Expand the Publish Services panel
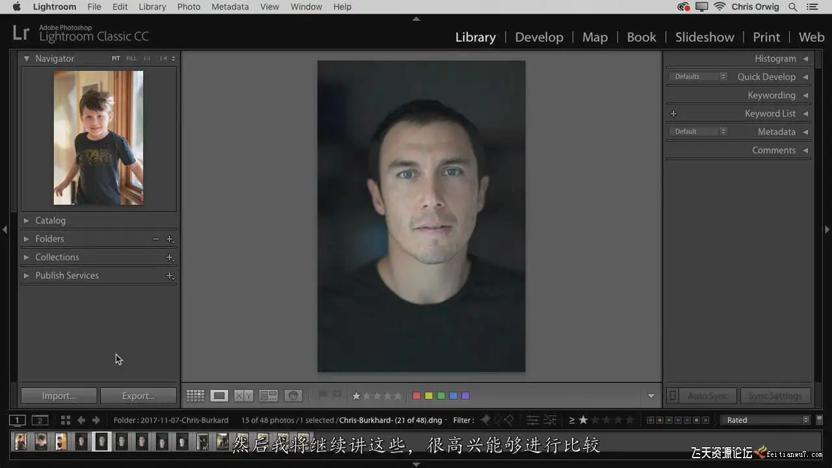Viewport: 832px width, 468px height. click(x=27, y=276)
